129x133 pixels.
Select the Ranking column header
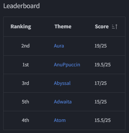[21, 27]
